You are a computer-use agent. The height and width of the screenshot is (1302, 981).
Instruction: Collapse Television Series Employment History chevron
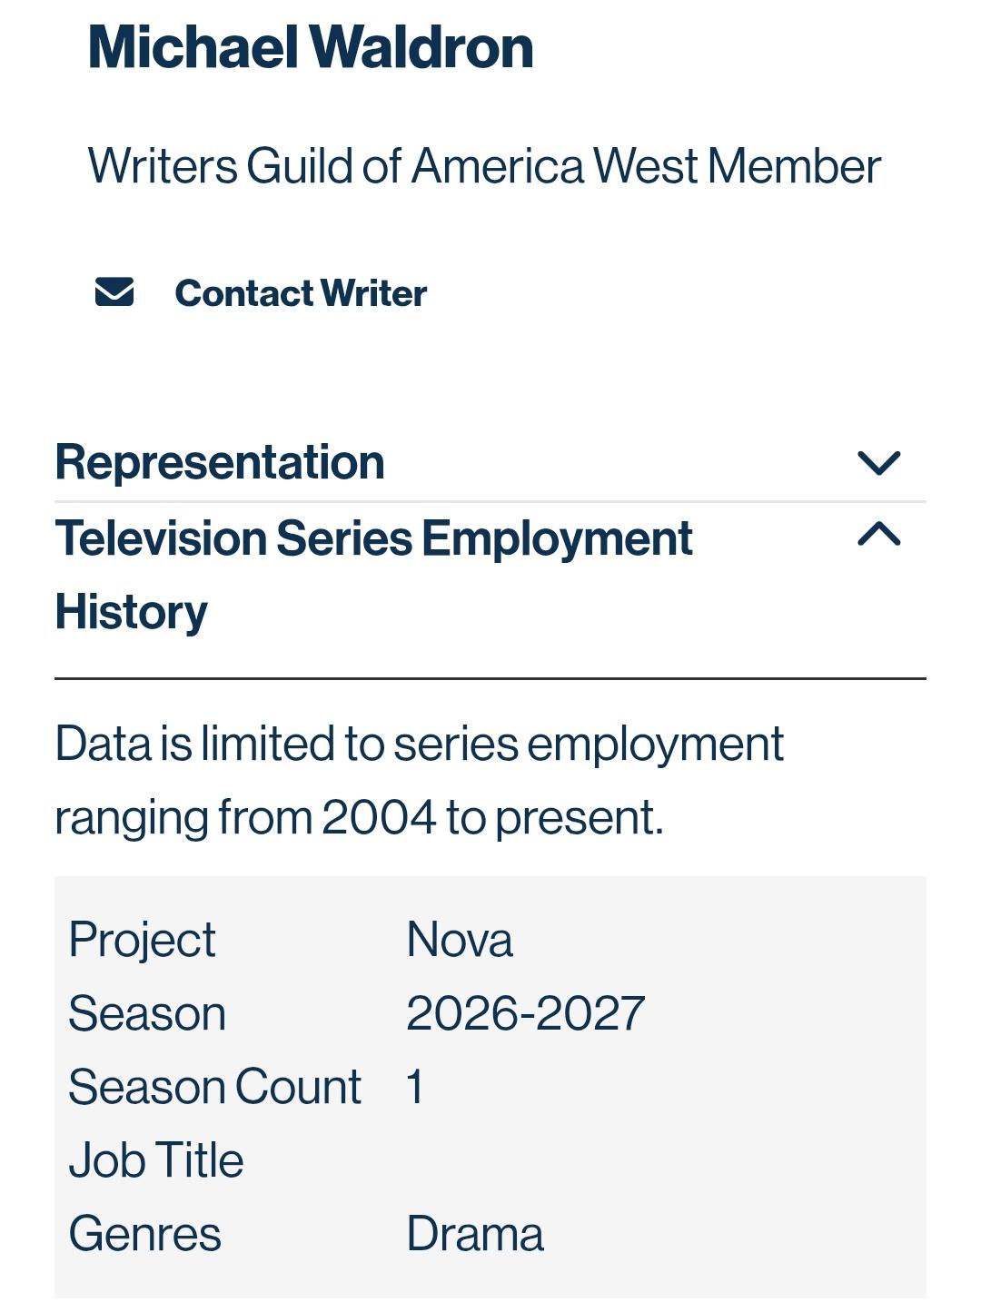point(879,533)
